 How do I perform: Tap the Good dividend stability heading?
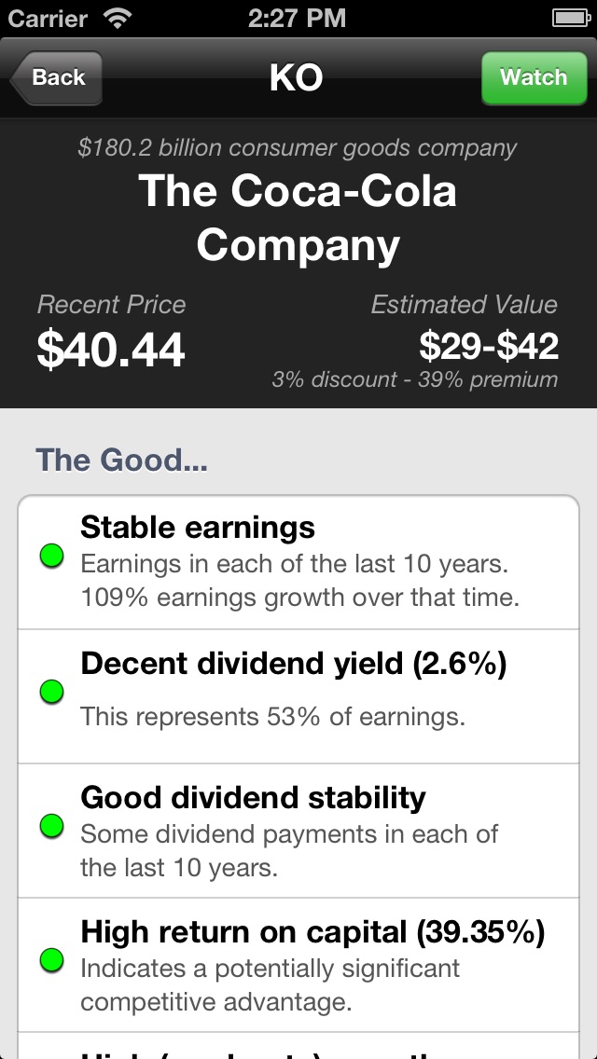click(x=253, y=798)
